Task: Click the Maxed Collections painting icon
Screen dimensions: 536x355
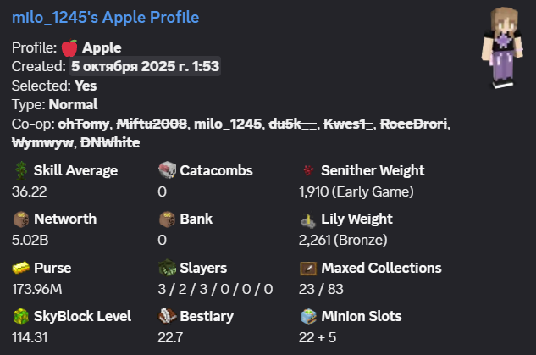Action: [x=308, y=268]
